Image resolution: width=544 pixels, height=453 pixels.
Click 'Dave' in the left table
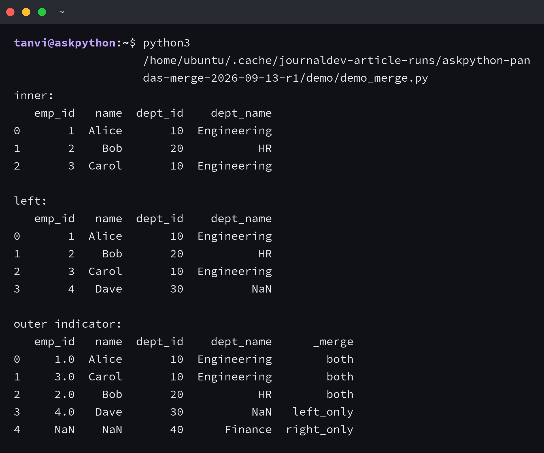coord(109,289)
